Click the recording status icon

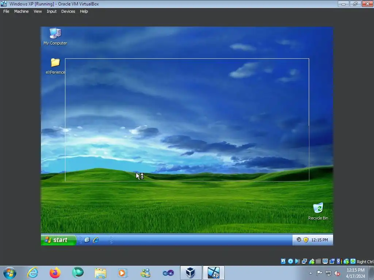click(x=332, y=261)
